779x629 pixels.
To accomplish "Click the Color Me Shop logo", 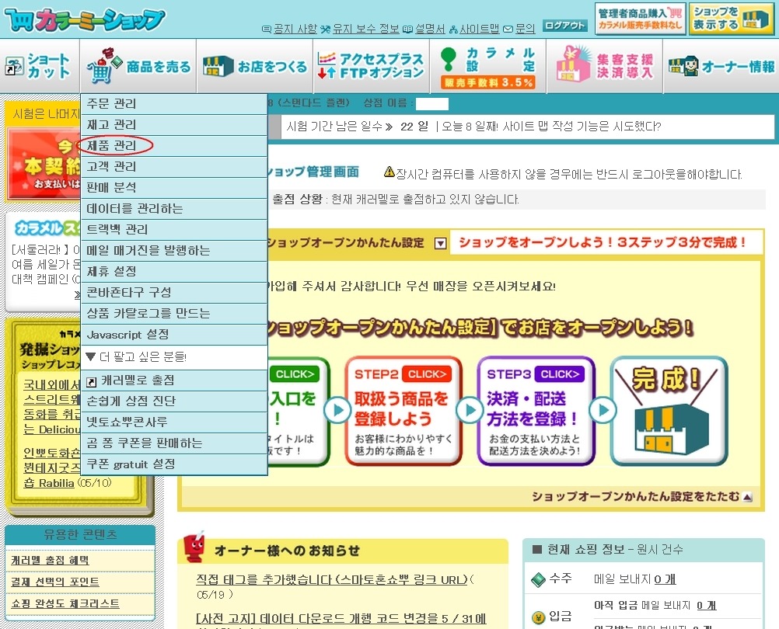I will tap(84, 19).
